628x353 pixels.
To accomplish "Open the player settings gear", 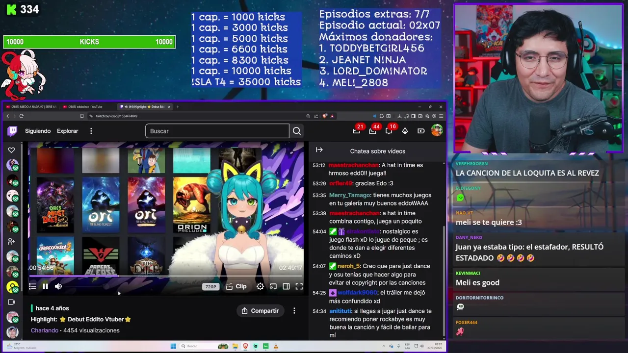I will click(x=261, y=286).
